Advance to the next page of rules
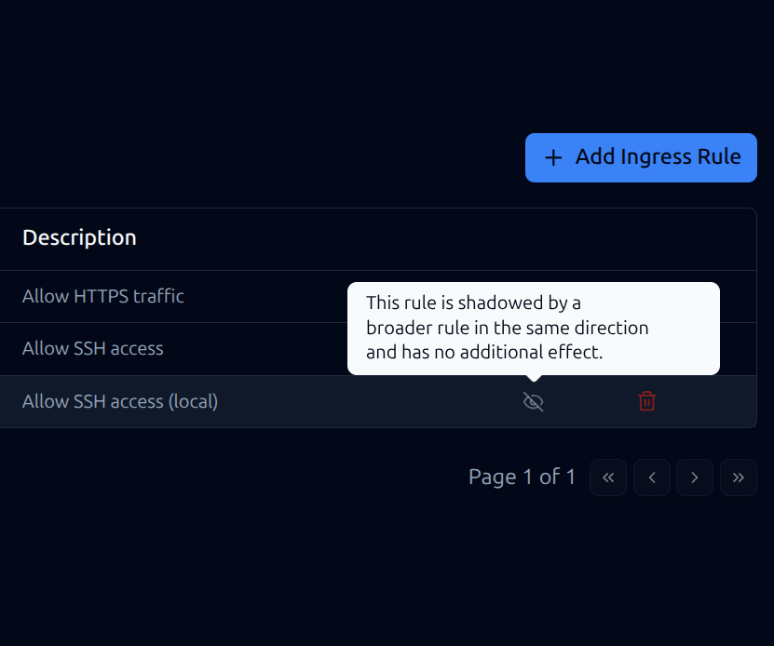 point(695,477)
